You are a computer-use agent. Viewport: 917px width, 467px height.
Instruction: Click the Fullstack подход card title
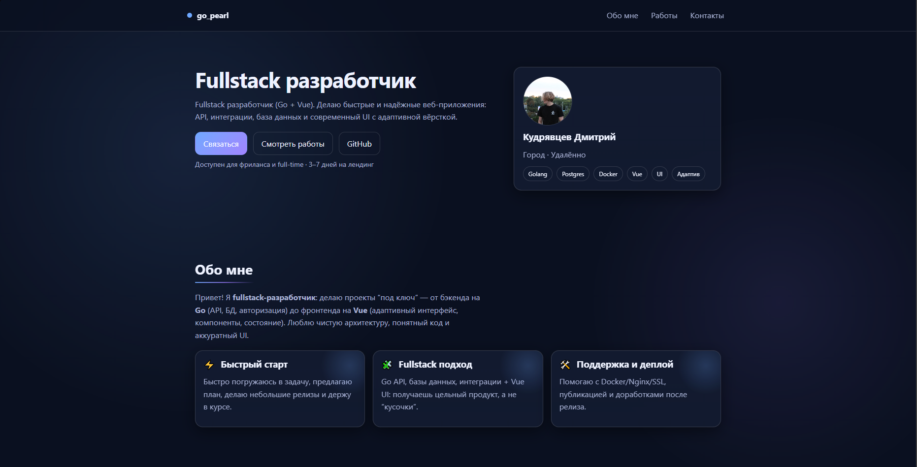pos(435,365)
